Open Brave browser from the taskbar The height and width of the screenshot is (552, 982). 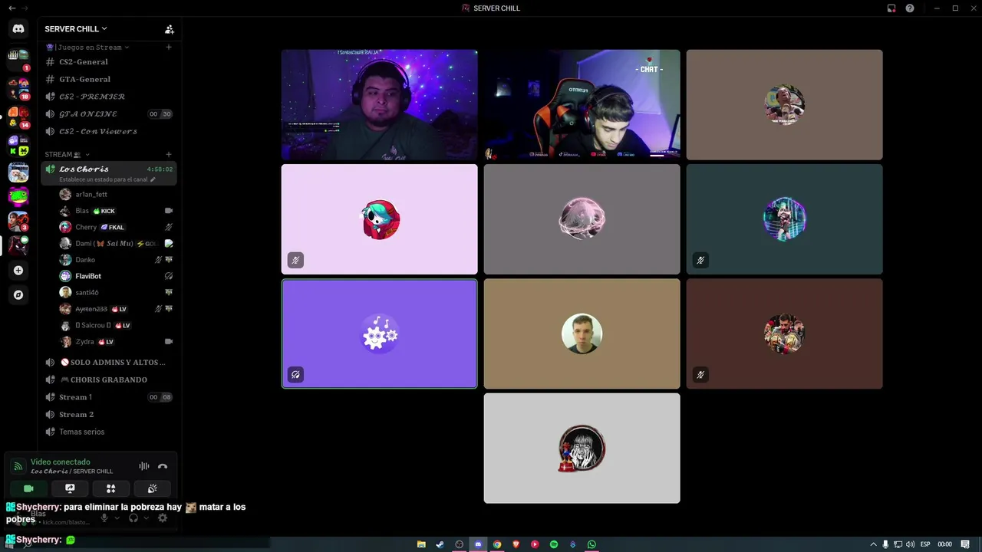[x=516, y=544]
